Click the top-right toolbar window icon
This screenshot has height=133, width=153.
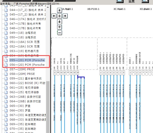click(145, 1)
